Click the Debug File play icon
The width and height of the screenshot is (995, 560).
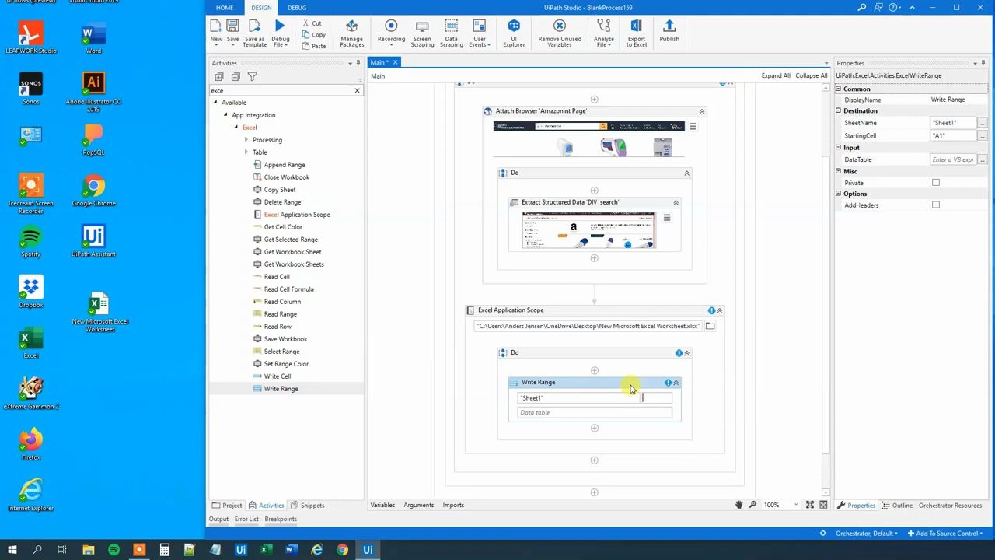[x=280, y=26]
